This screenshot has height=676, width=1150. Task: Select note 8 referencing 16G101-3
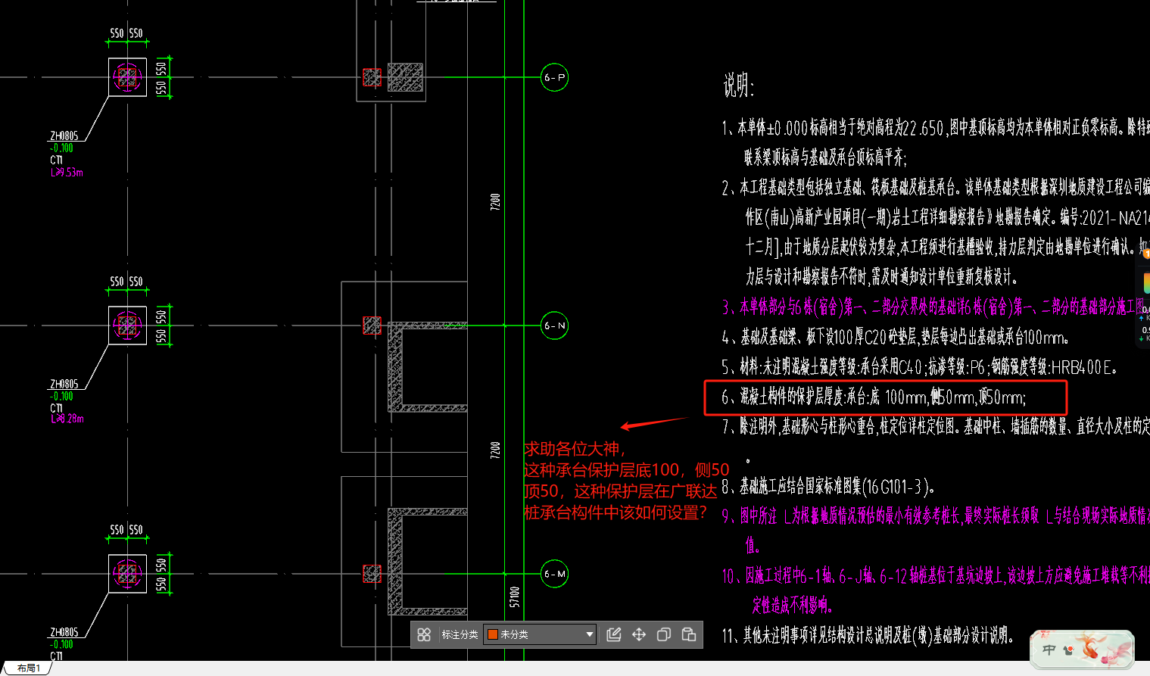click(828, 487)
